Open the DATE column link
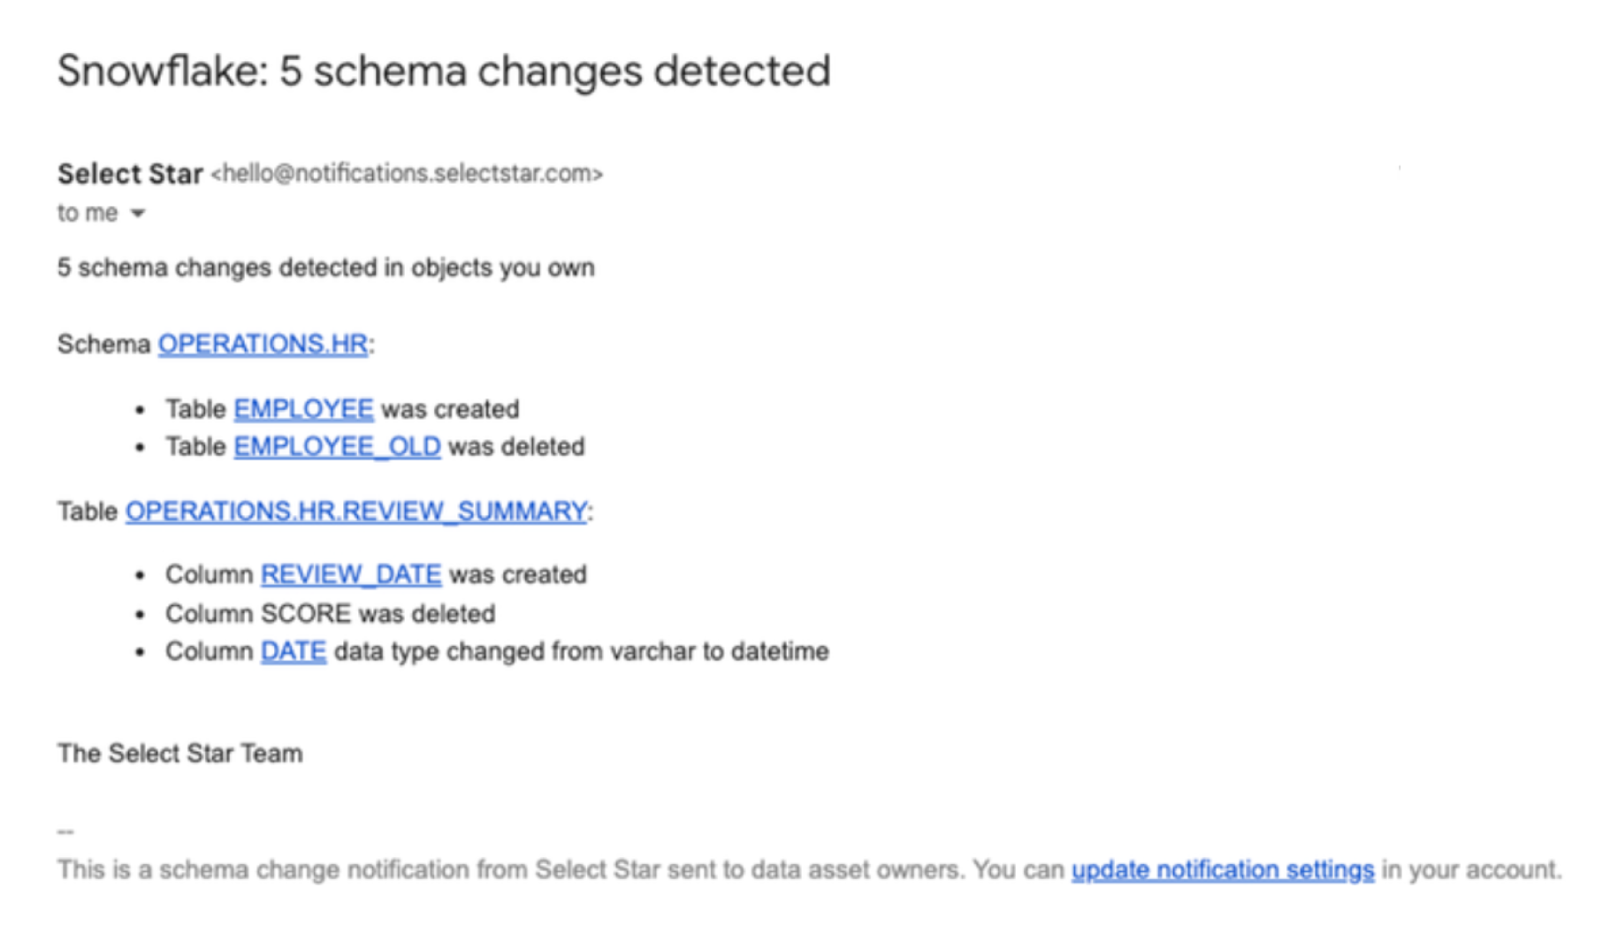The height and width of the screenshot is (933, 1610). pyautogui.click(x=294, y=651)
